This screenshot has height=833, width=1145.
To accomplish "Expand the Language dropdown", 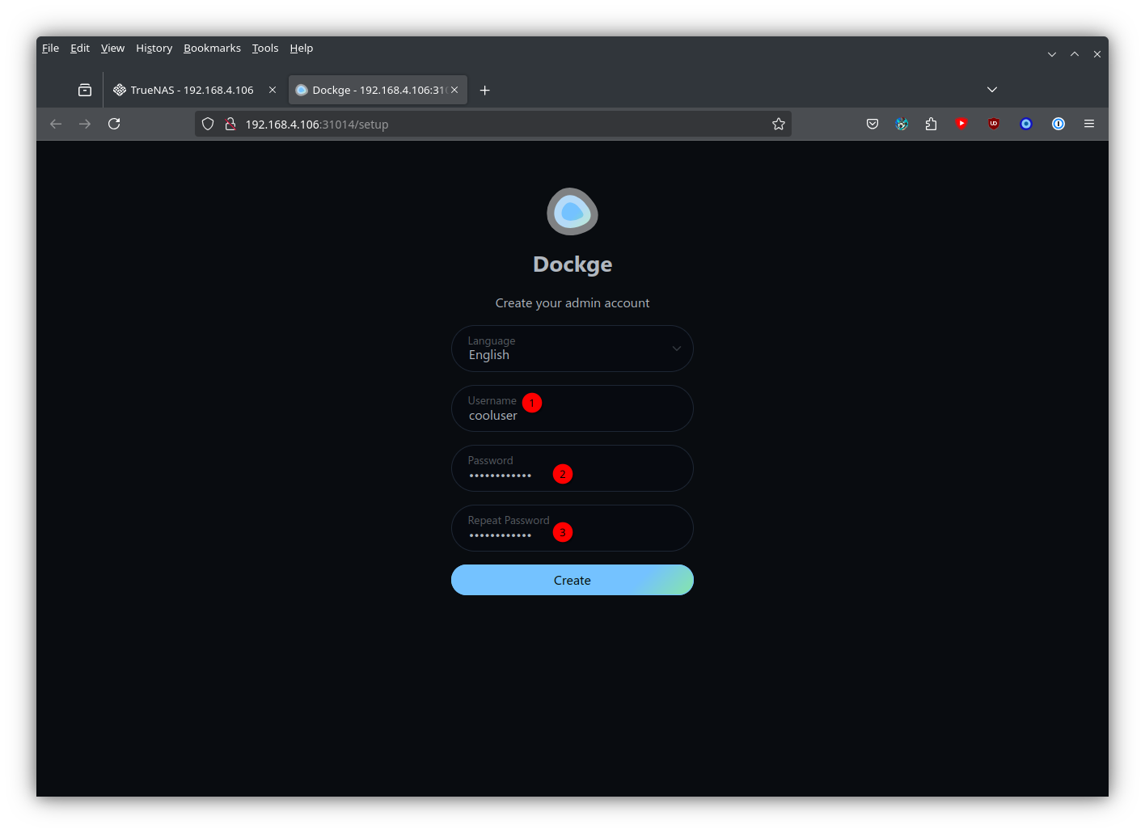I will click(572, 349).
